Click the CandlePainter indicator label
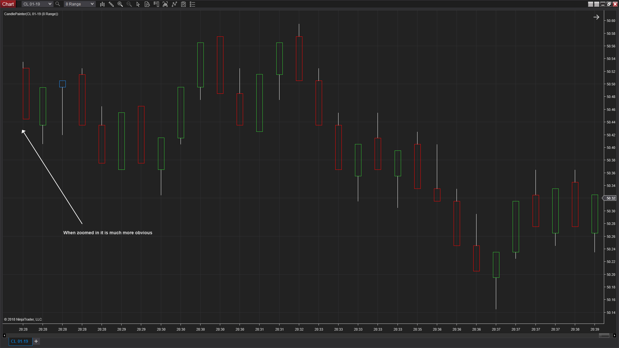 pyautogui.click(x=31, y=14)
